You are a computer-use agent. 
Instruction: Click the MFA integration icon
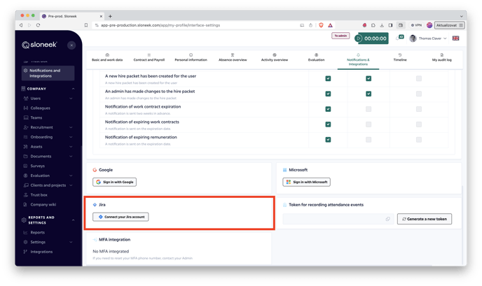(95, 240)
